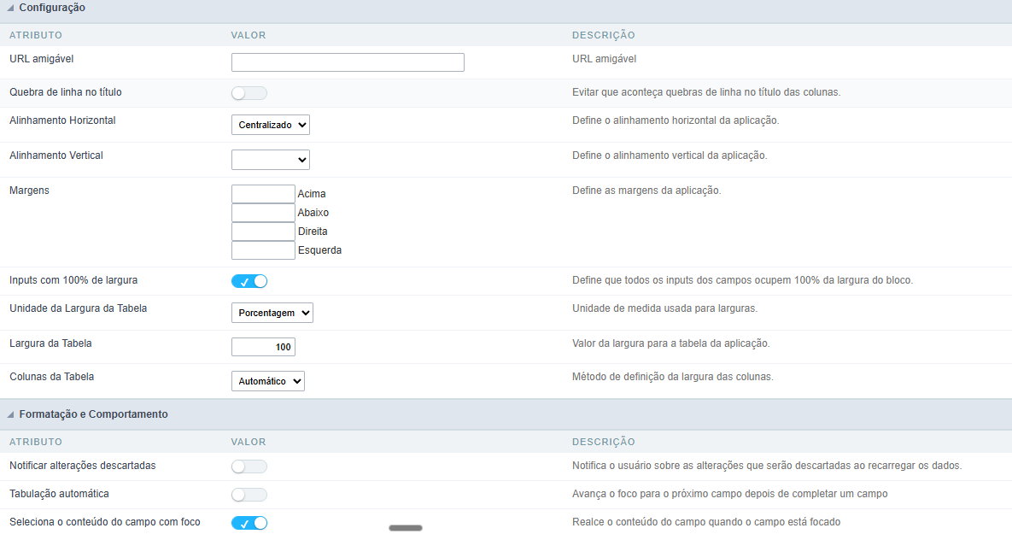Open the Alinhamento Vertical dropdown
The height and width of the screenshot is (534, 1012).
click(271, 160)
